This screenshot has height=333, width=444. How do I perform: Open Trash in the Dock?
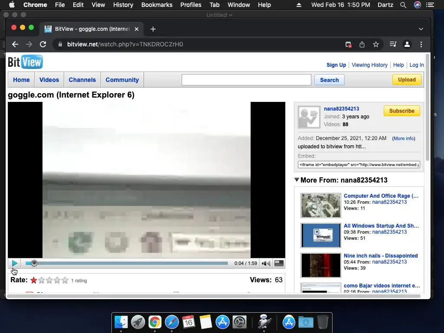[323, 322]
